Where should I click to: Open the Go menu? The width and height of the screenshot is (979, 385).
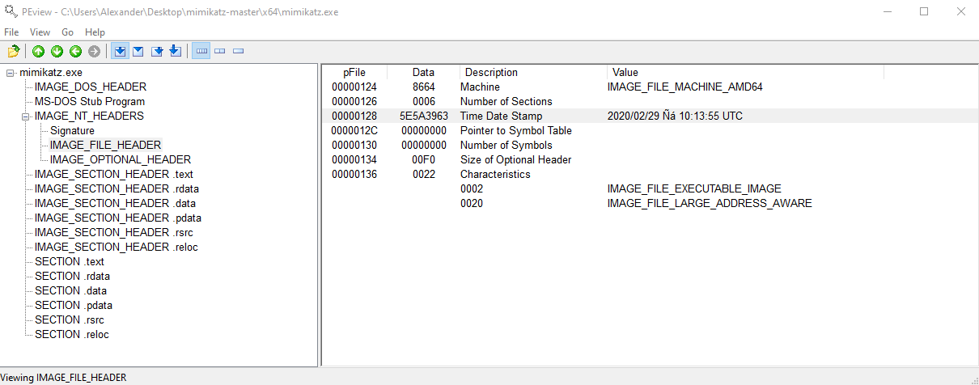(x=67, y=32)
